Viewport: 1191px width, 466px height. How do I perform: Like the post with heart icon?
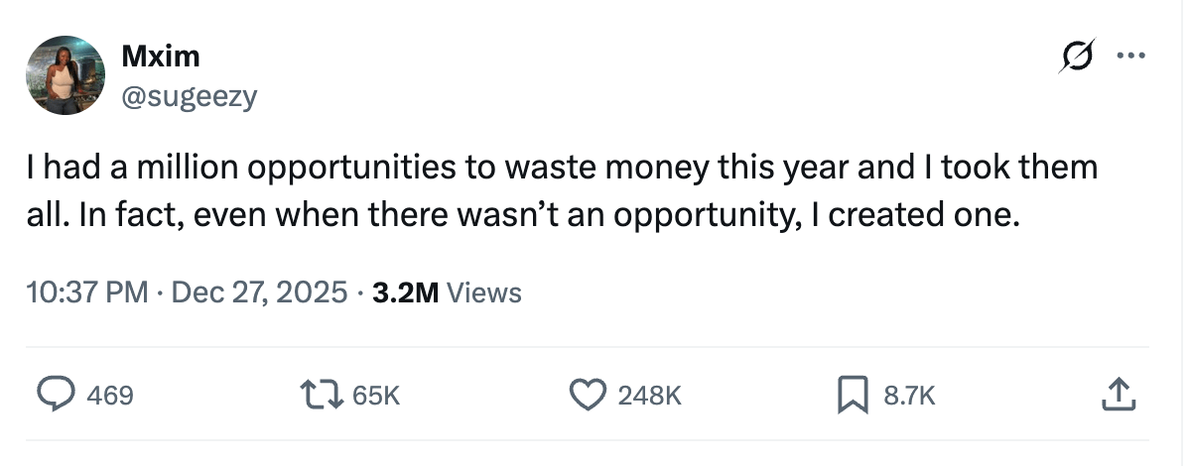(589, 396)
